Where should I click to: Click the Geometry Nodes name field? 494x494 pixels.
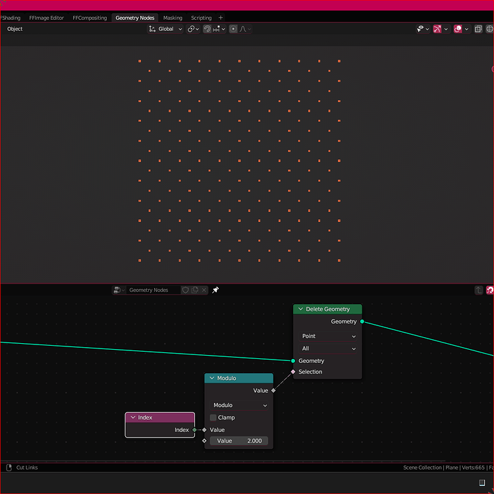[x=153, y=290]
